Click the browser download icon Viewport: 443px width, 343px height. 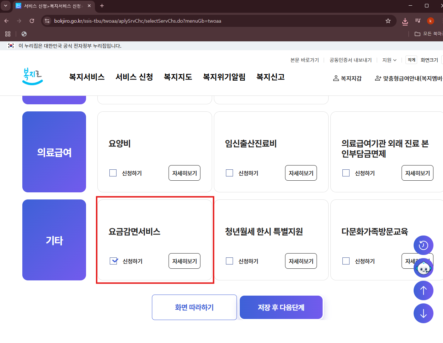pos(405,21)
